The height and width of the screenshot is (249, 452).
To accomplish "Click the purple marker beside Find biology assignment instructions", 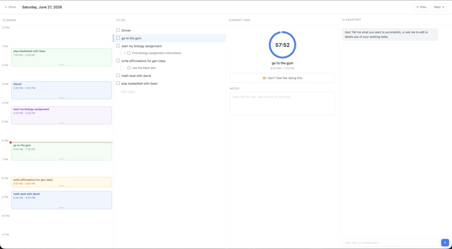I will click(x=124, y=53).
